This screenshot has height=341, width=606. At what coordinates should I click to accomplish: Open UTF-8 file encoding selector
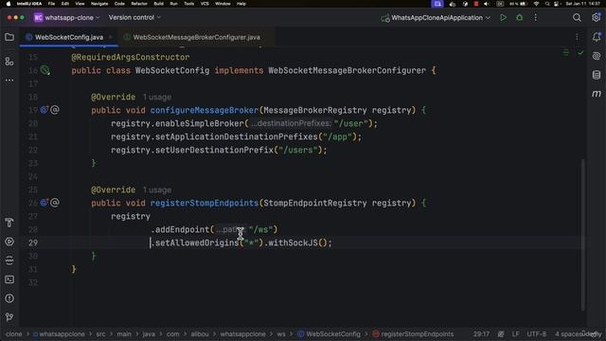[x=537, y=333]
